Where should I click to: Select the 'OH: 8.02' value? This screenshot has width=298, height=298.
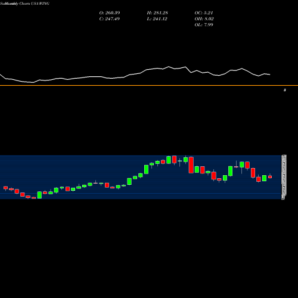pyautogui.click(x=204, y=19)
